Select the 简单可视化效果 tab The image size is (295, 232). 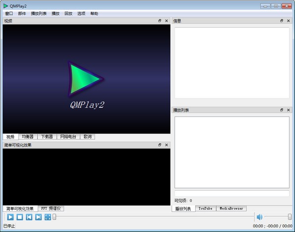point(20,209)
